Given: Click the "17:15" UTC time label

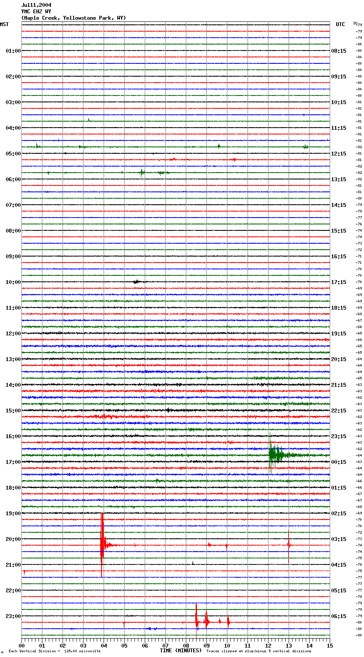Looking at the screenshot, I should 339,282.
